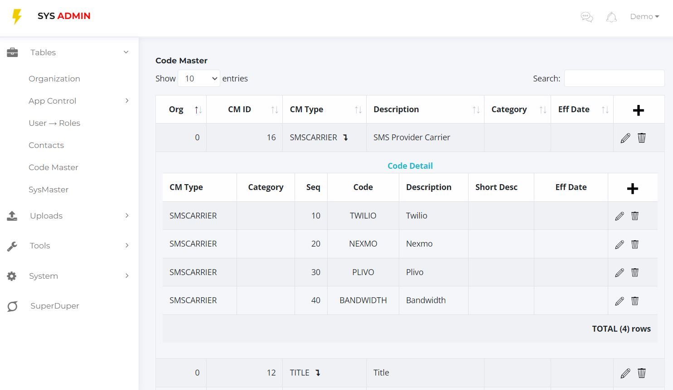Delete the SMS Provider Carrier row
The image size is (673, 390).
[x=642, y=138]
